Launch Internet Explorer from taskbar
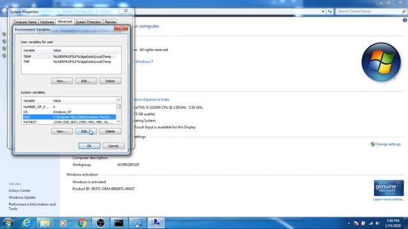Image resolution: width=408 pixels, height=229 pixels. [27, 223]
